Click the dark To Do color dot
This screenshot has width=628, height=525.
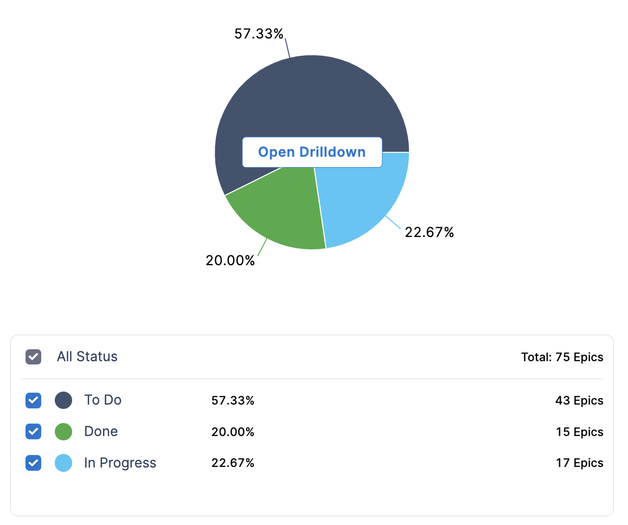(x=63, y=401)
